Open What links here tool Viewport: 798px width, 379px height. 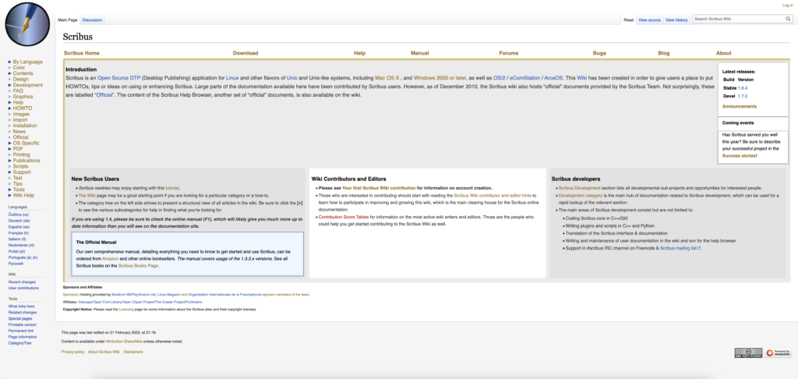pos(21,306)
